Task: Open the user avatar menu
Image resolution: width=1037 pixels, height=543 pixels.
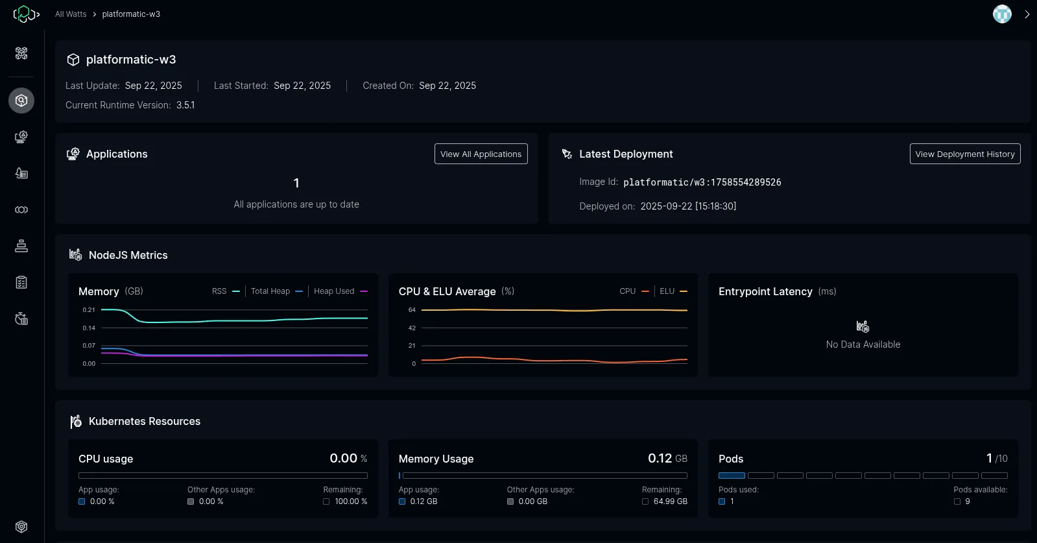Action: tap(1002, 14)
